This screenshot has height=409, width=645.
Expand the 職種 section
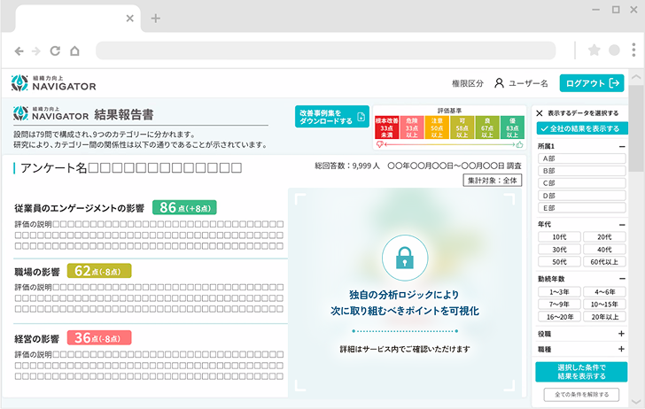pos(622,349)
